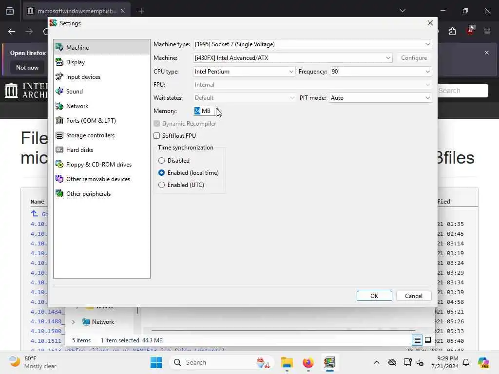Close the Settings dialog
The width and height of the screenshot is (499, 374).
pos(430,23)
